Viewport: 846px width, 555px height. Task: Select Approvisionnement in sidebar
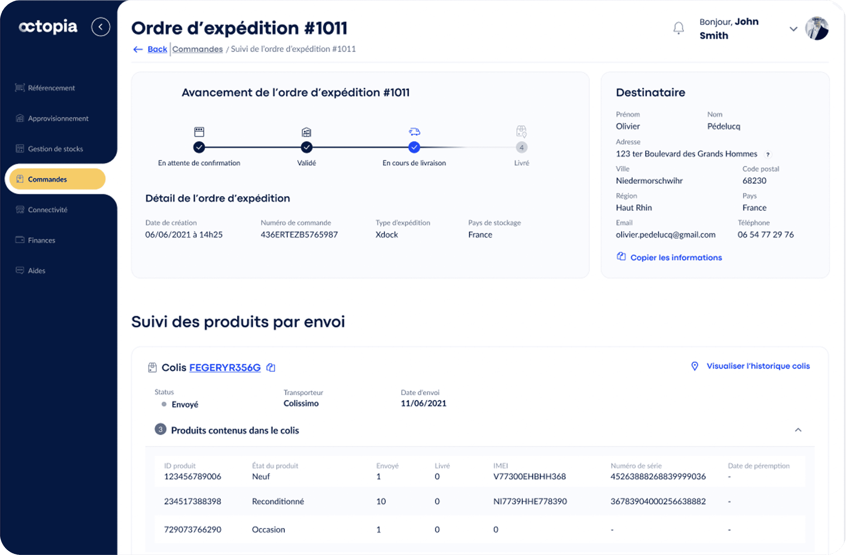[x=58, y=118]
